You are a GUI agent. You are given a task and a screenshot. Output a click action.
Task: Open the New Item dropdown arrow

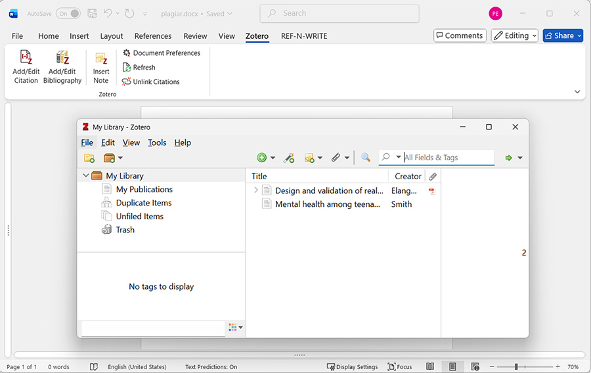tap(273, 158)
